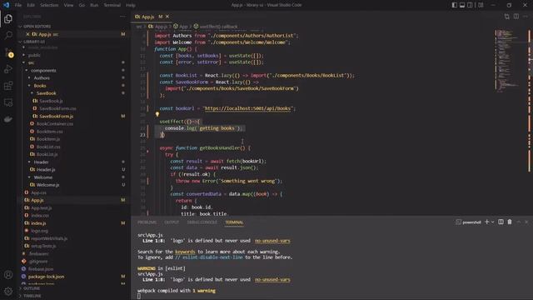The image size is (533, 300).
Task: Toggle primary side bar layout icon
Action: point(455,5)
